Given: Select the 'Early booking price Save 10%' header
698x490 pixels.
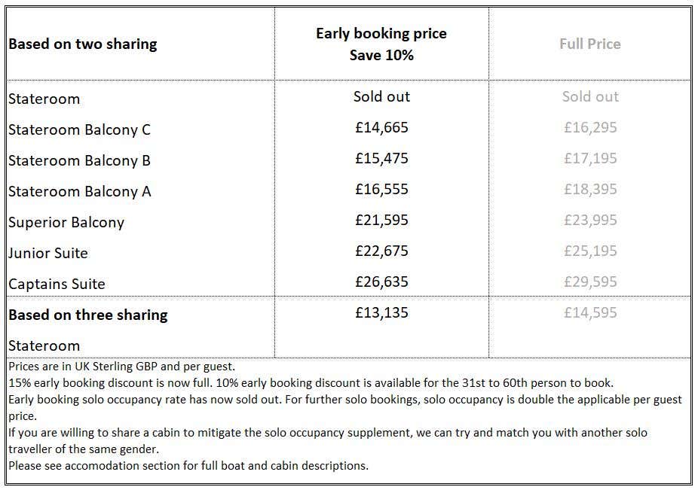Looking at the screenshot, I should pos(381,44).
